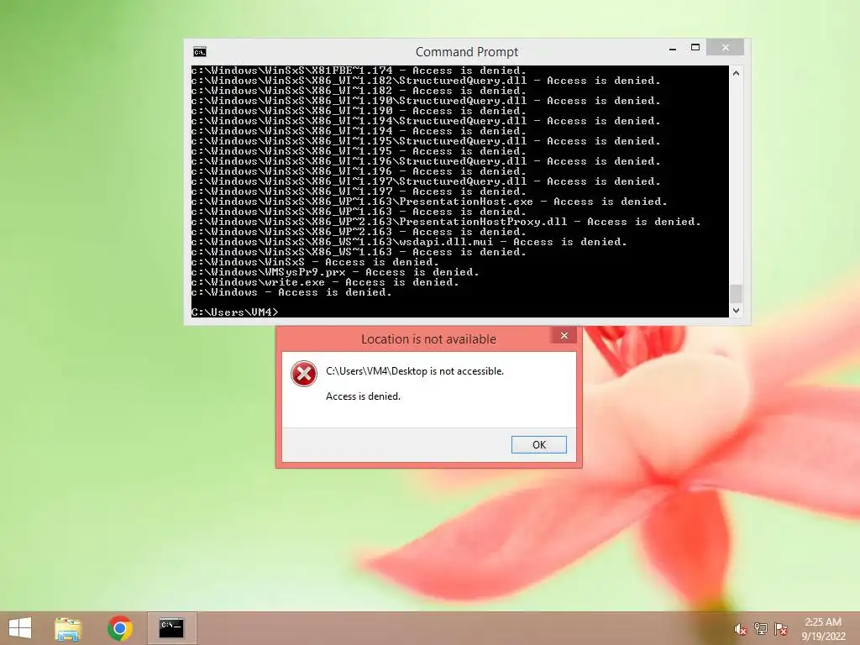Viewport: 860px width, 645px height.
Task: Open Command Prompt system menu icon
Action: (200, 52)
